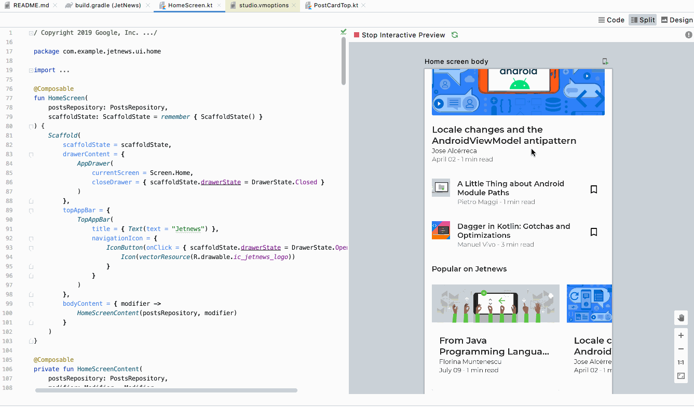The image size is (694, 407).
Task: Bookmark the Android Module Paths article
Action: click(594, 189)
